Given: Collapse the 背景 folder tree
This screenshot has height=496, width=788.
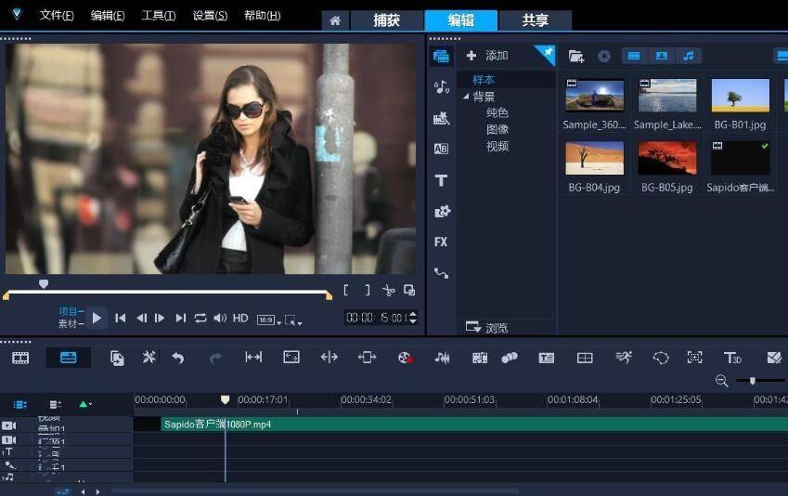Looking at the screenshot, I should [466, 96].
